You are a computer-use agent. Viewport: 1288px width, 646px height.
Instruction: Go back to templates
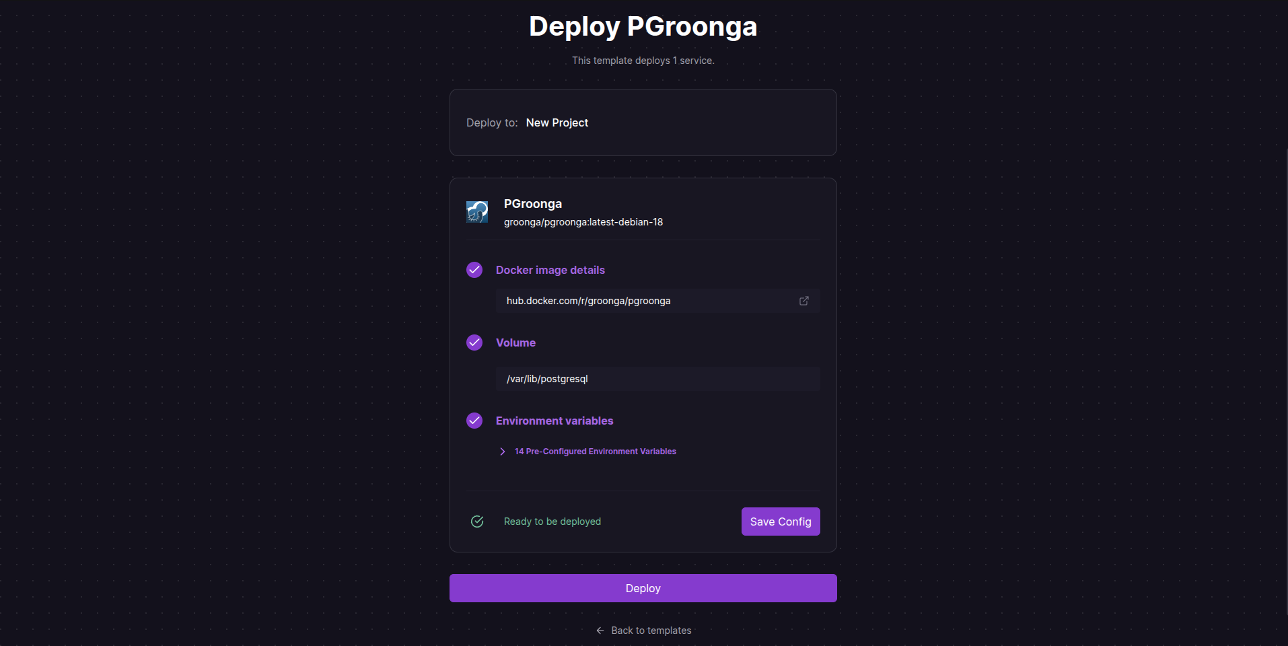coord(651,631)
